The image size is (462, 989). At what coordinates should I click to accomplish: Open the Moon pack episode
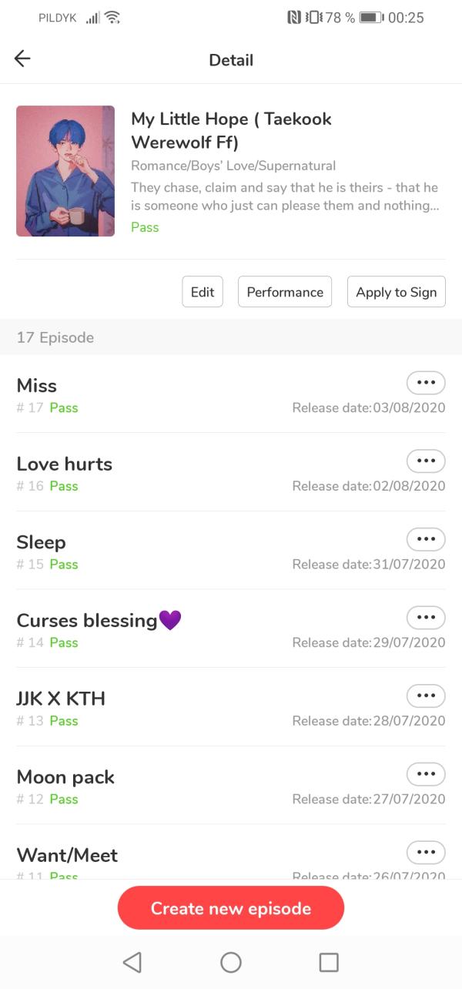pos(154,786)
